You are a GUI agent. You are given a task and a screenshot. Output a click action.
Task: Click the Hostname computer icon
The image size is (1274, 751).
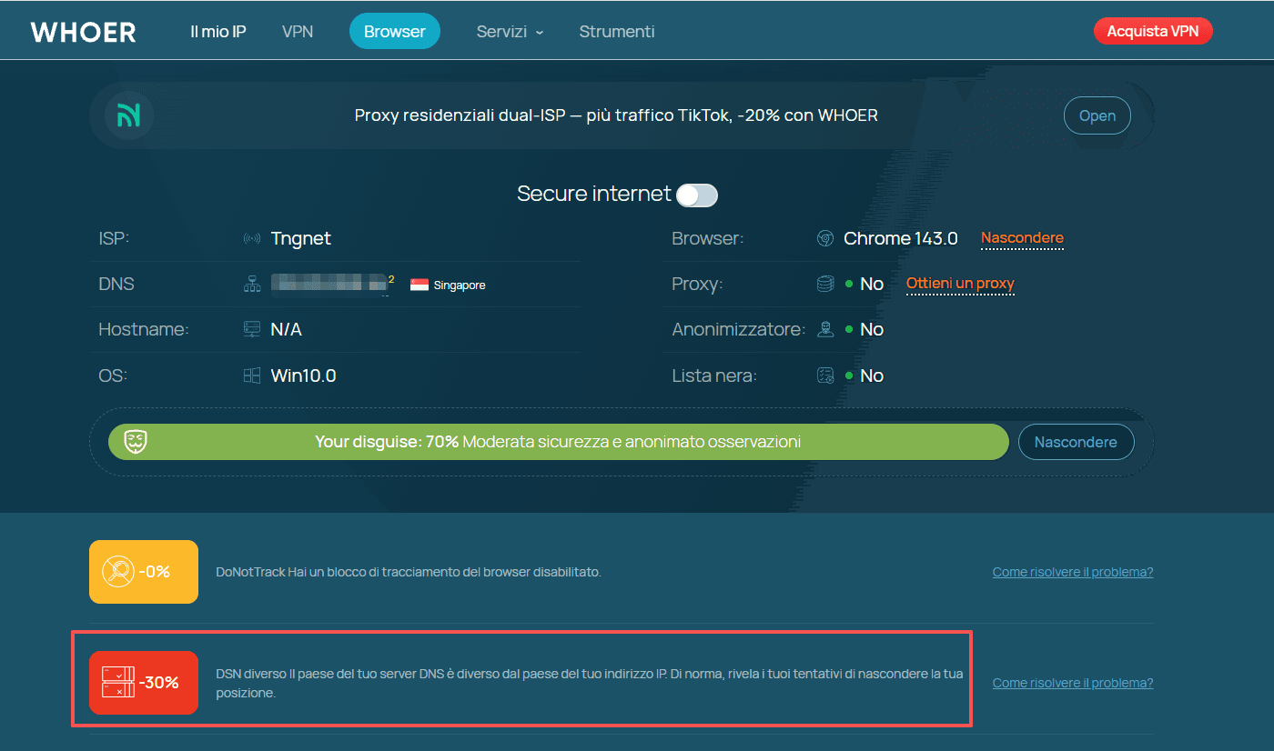tap(252, 330)
